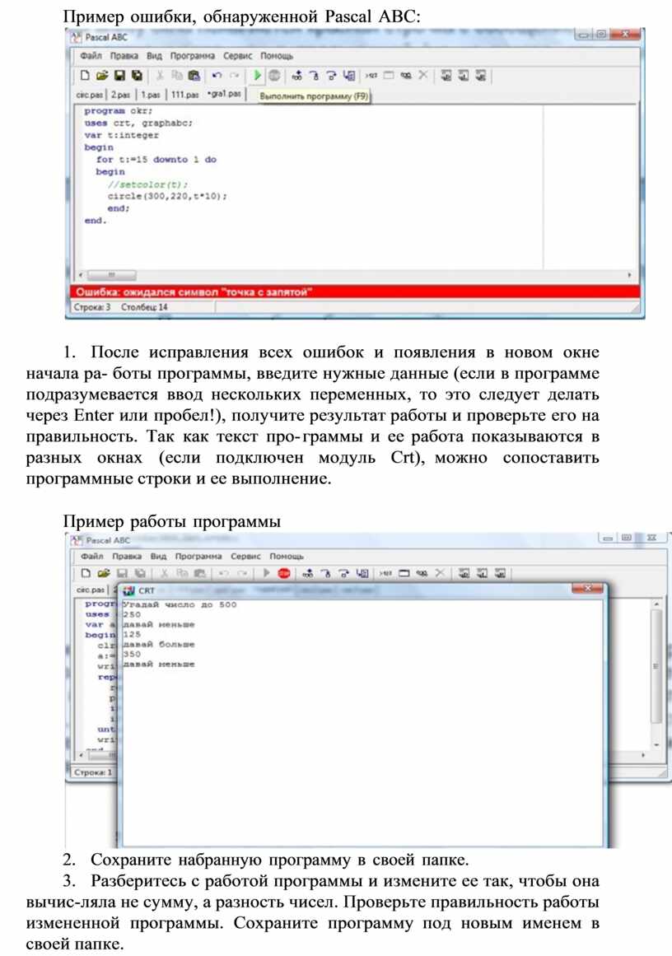Open Сервис menu in lower Pascal ABC window

245,557
